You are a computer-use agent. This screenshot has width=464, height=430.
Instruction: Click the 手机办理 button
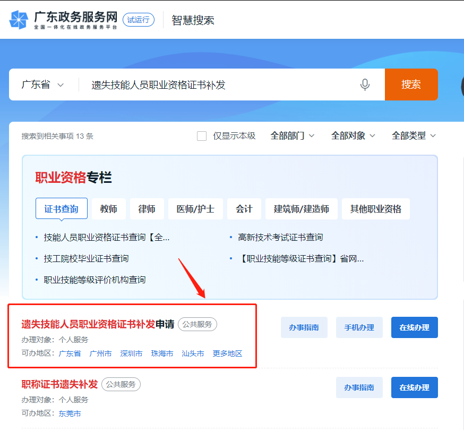point(359,327)
